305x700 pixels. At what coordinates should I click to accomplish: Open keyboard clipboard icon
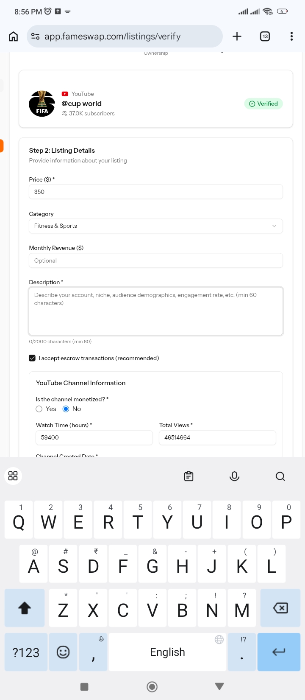pos(189,476)
